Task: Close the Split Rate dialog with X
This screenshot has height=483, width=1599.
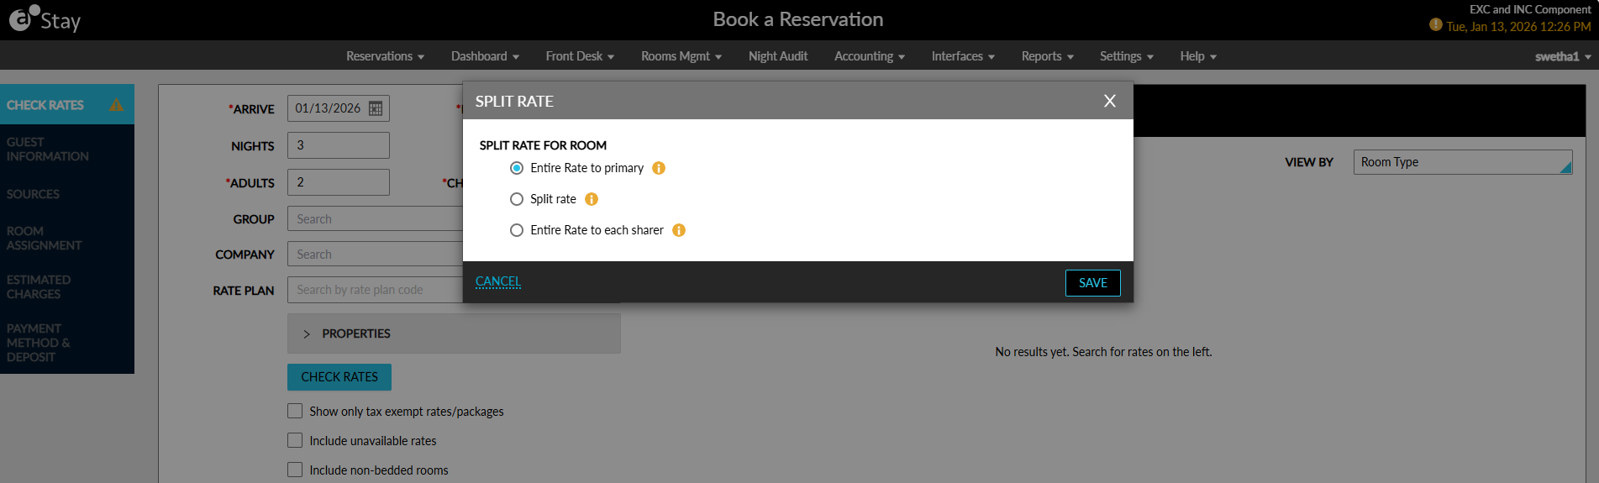Action: [1110, 101]
